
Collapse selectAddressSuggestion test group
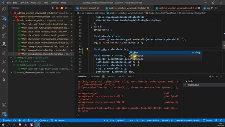point(14,20)
